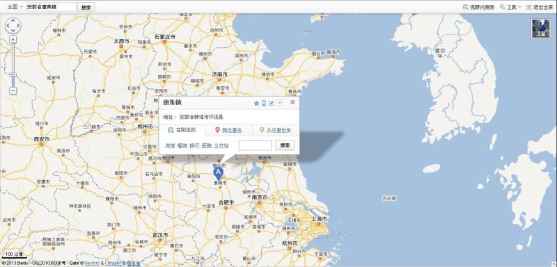557x267 pixels.
Task: Close the 唐集镇 info popup
Action: click(x=292, y=102)
